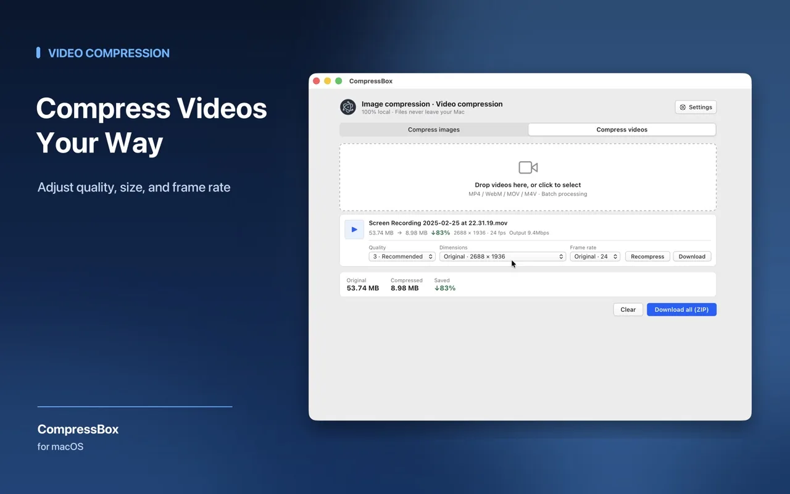Viewport: 790px width, 494px height.
Task: Click the video camera icon in drop zone
Action: [x=528, y=167]
